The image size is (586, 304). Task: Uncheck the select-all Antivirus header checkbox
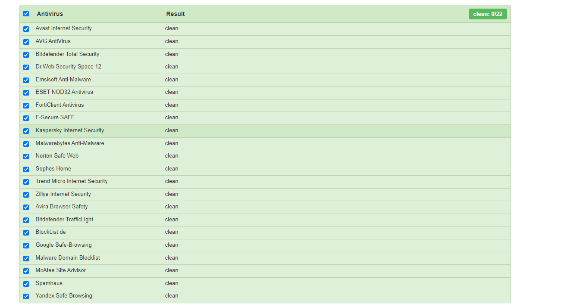pyautogui.click(x=26, y=14)
